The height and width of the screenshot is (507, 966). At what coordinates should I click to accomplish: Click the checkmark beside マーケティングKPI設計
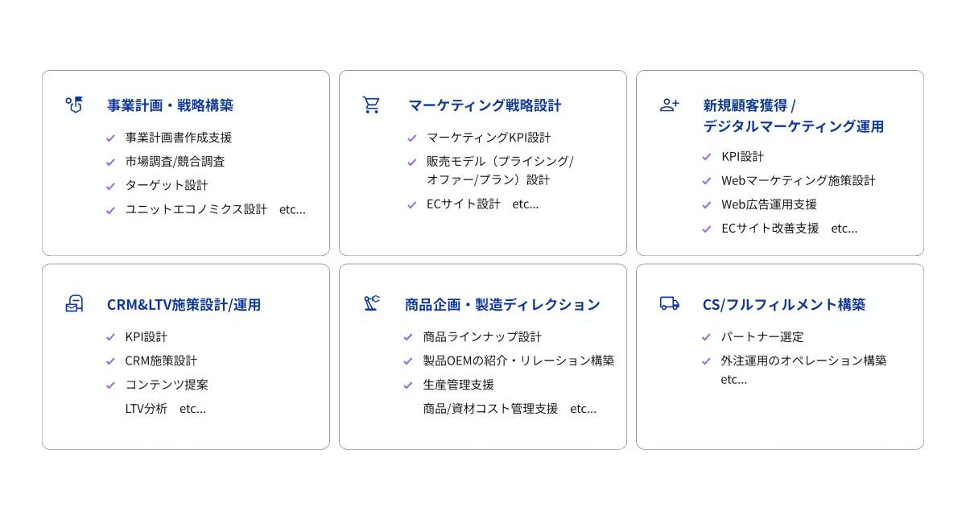411,138
